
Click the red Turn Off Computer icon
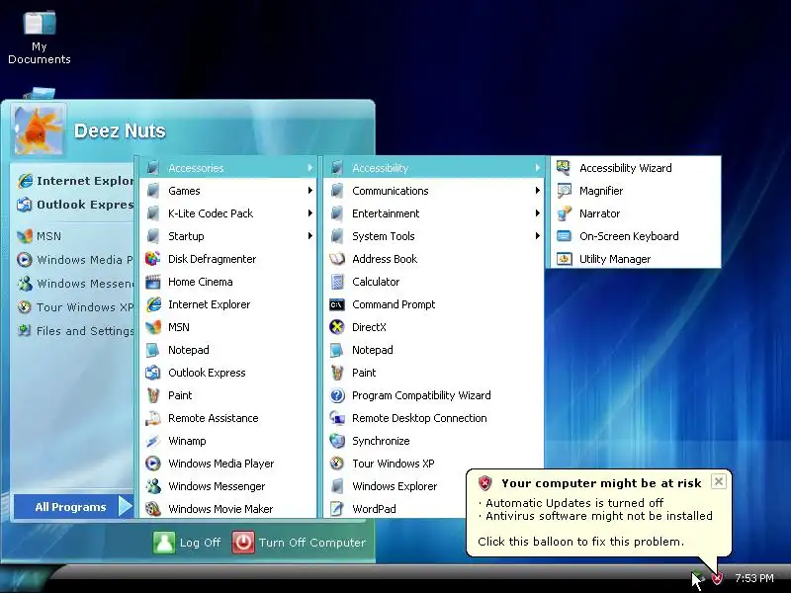click(243, 543)
